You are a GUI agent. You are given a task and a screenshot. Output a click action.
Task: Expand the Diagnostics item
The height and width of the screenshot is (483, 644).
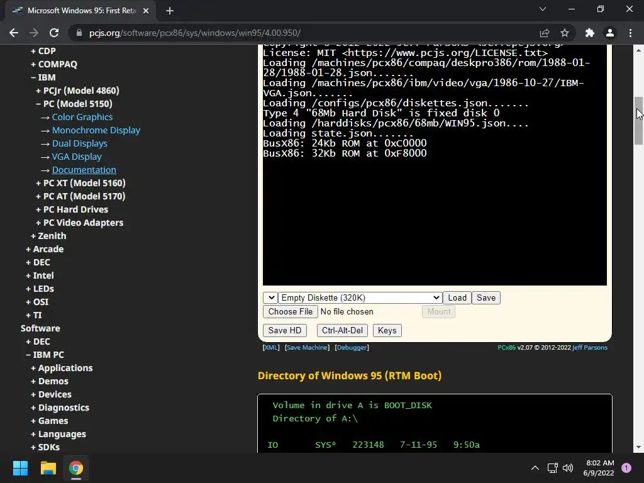[x=60, y=408]
